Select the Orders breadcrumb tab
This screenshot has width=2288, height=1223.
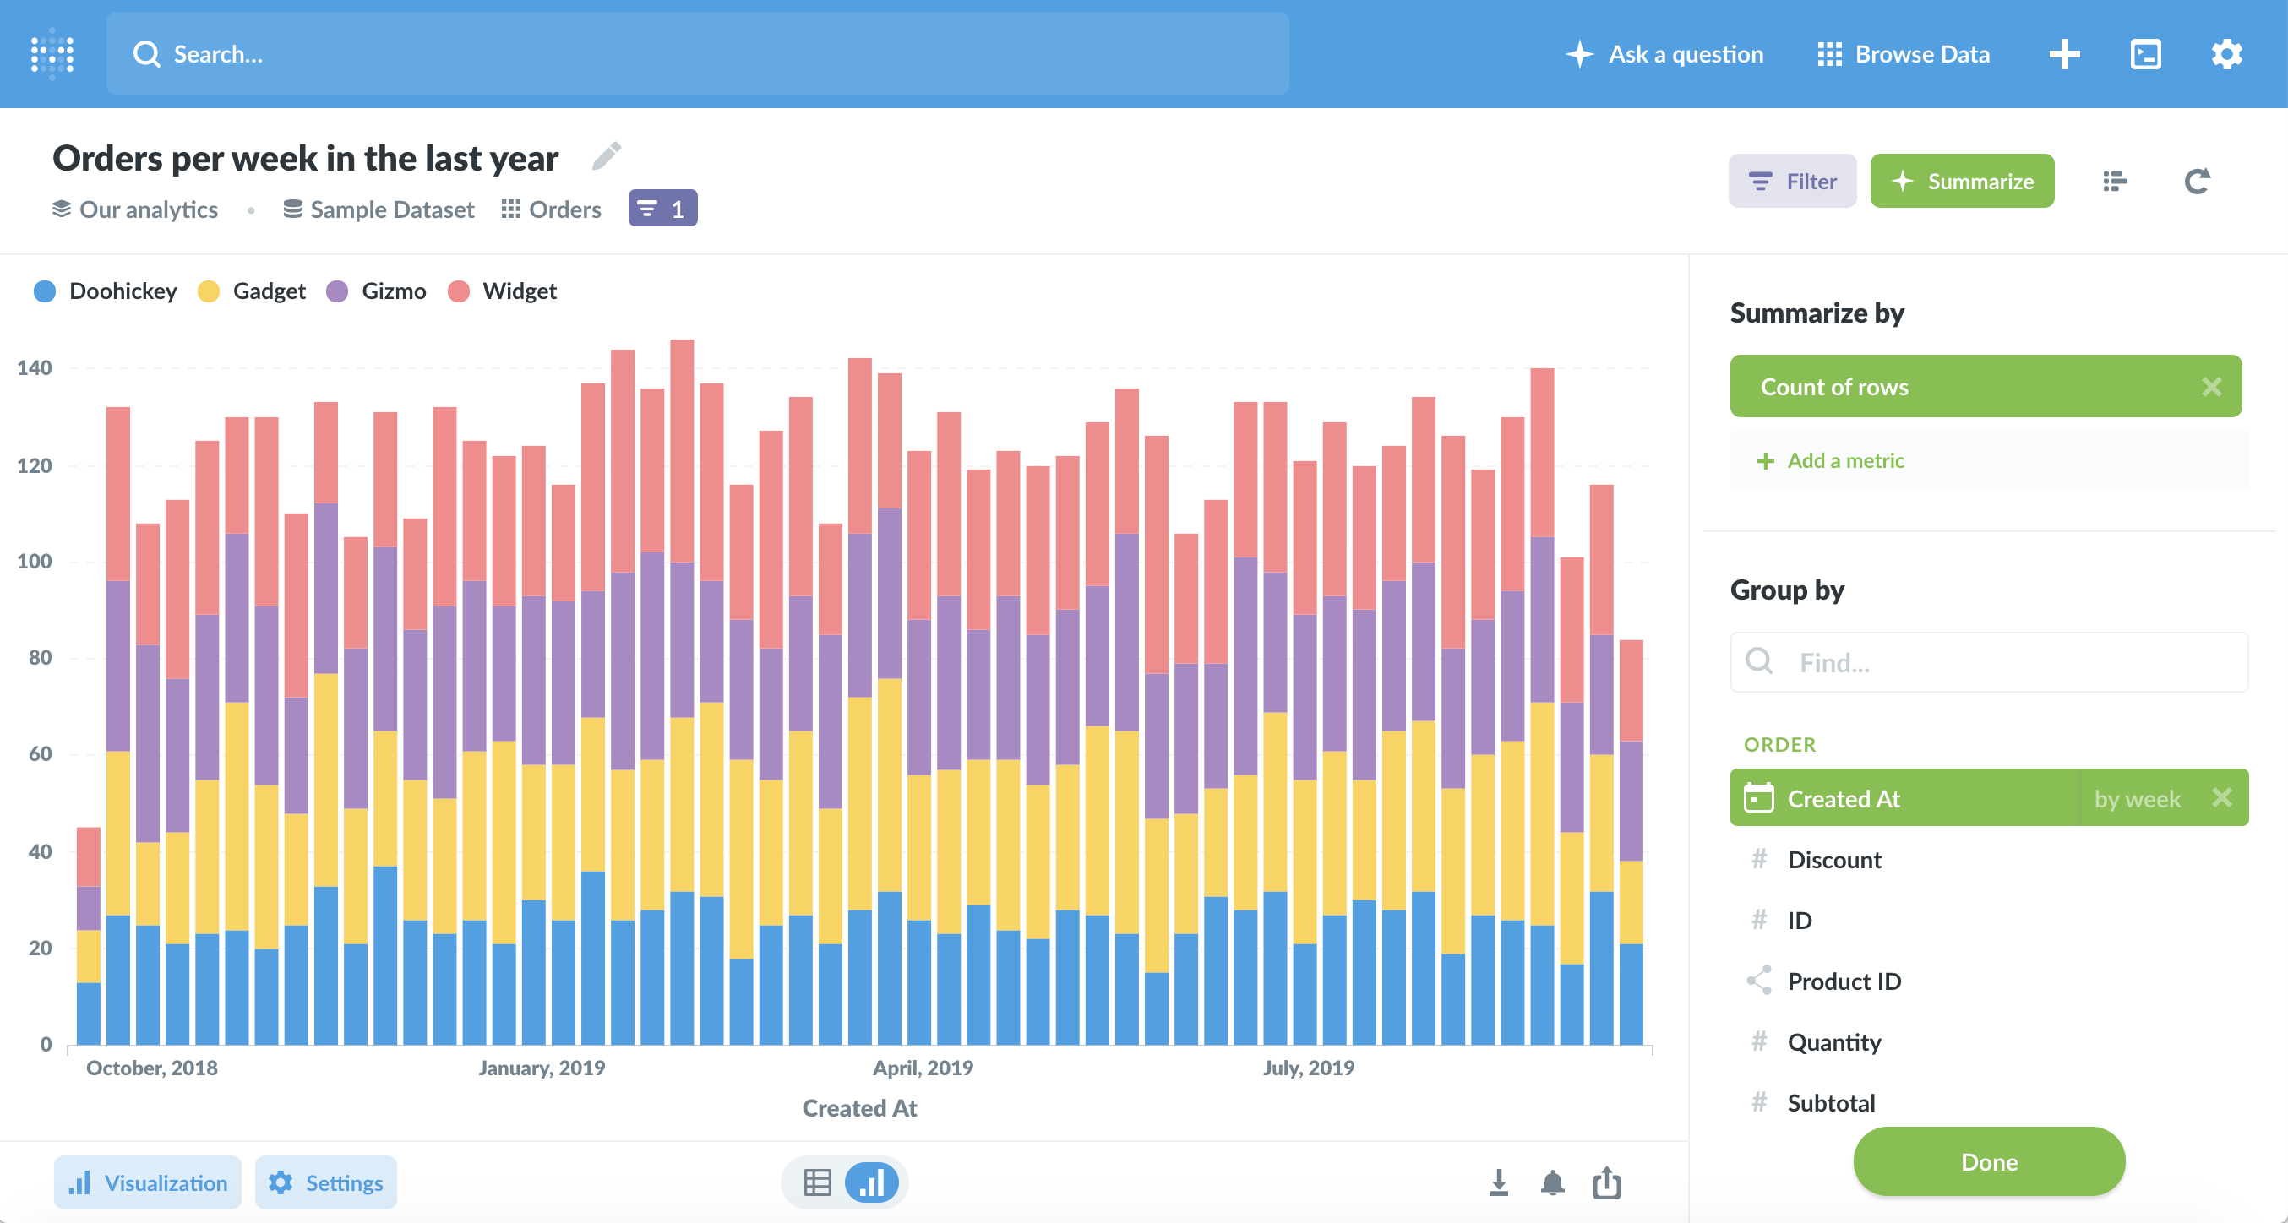(x=563, y=209)
